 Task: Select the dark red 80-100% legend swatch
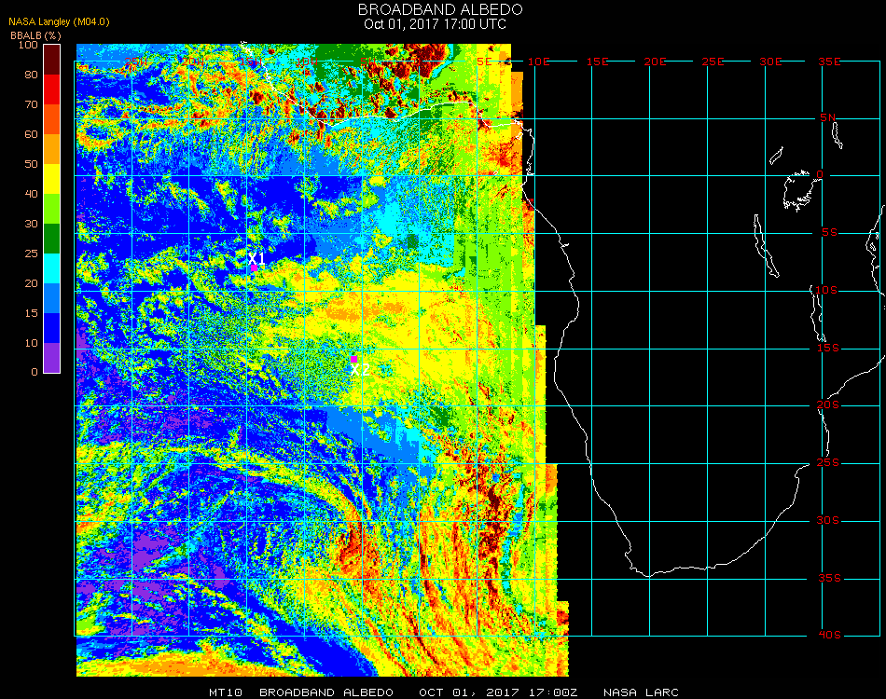pos(51,60)
